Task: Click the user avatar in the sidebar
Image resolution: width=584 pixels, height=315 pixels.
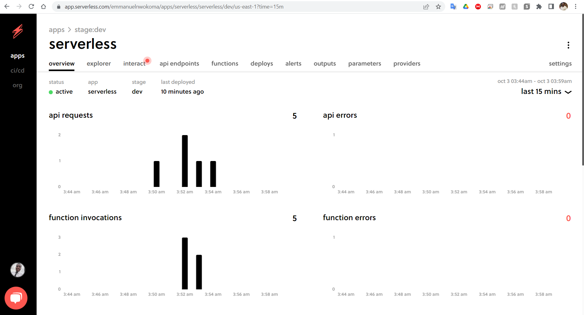Action: pos(18,270)
